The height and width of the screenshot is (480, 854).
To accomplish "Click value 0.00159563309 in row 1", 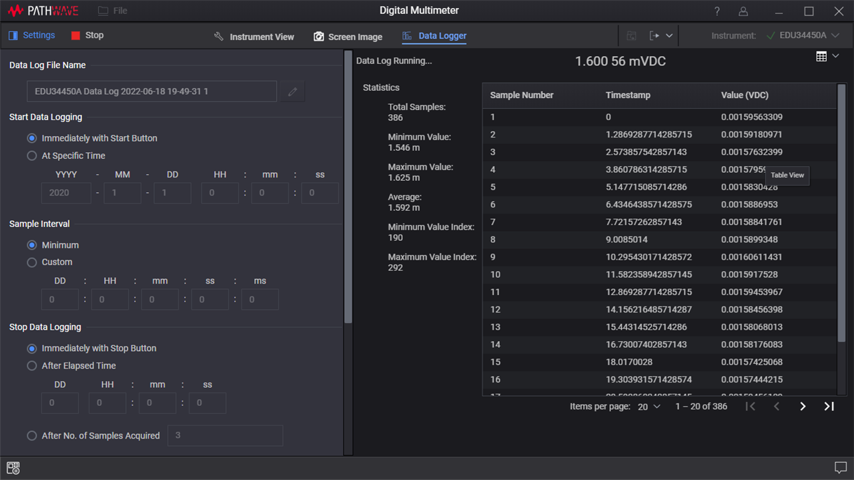I will tap(752, 117).
